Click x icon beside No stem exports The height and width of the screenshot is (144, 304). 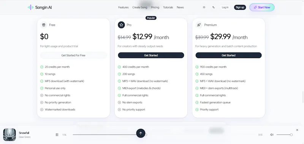tap(119, 102)
